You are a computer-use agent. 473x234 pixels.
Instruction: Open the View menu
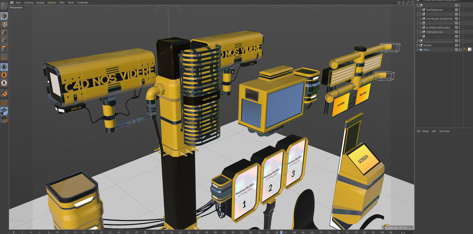coord(18,2)
